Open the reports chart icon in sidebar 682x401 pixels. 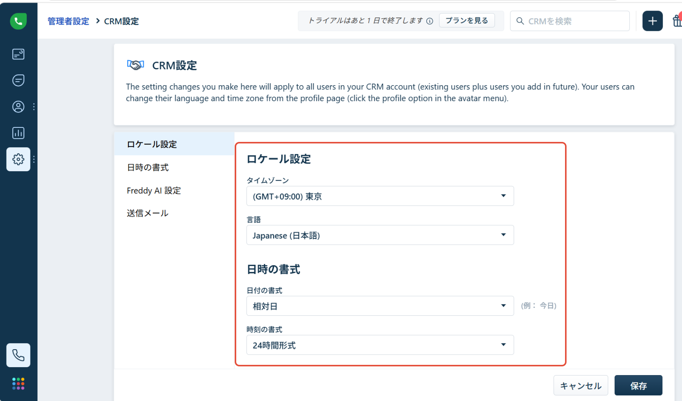coord(18,133)
